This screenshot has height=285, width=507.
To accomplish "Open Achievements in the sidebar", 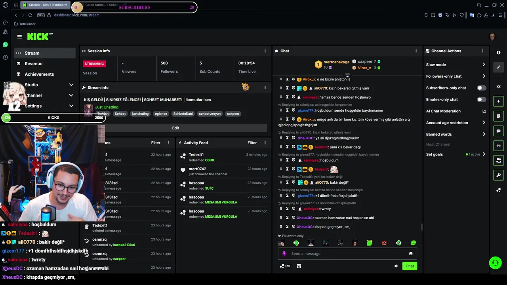I will coord(45,74).
